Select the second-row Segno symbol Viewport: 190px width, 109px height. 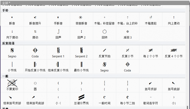(104, 67)
